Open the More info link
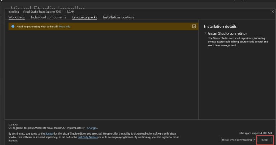This screenshot has height=145, width=276. [x=65, y=27]
